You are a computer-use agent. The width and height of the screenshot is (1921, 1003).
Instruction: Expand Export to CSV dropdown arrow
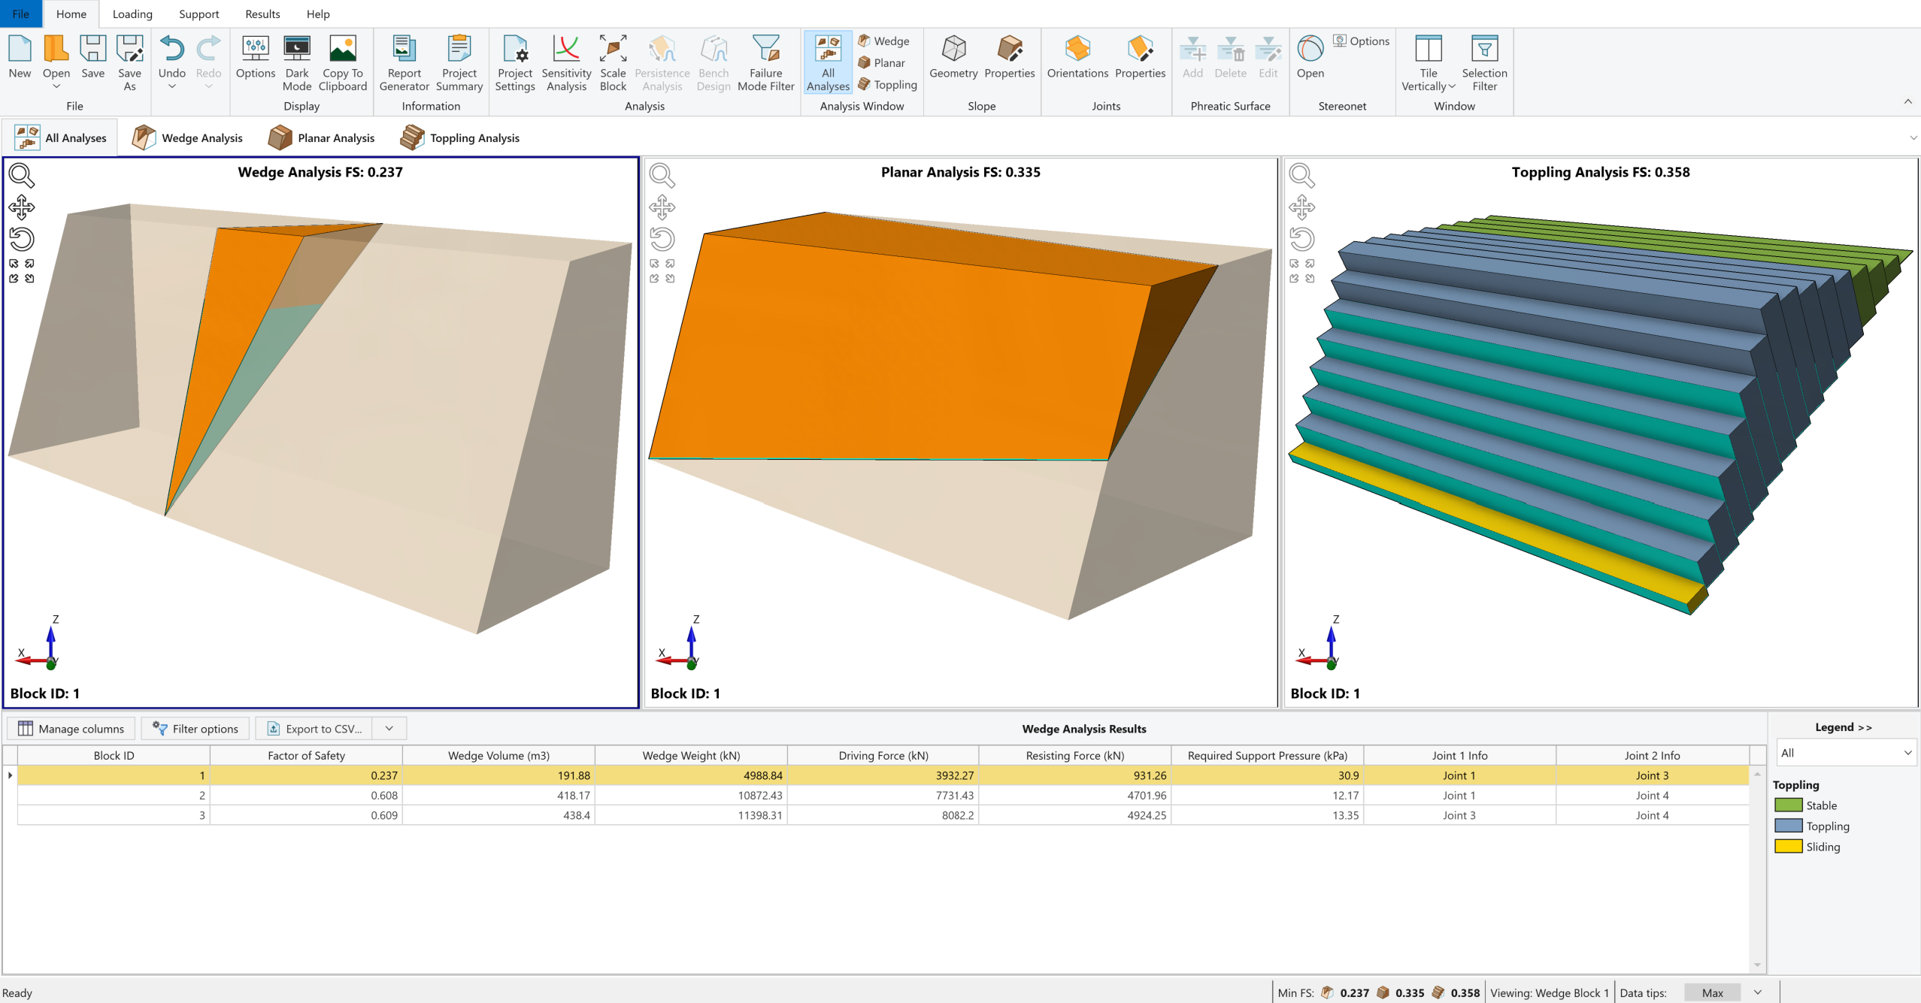point(389,728)
